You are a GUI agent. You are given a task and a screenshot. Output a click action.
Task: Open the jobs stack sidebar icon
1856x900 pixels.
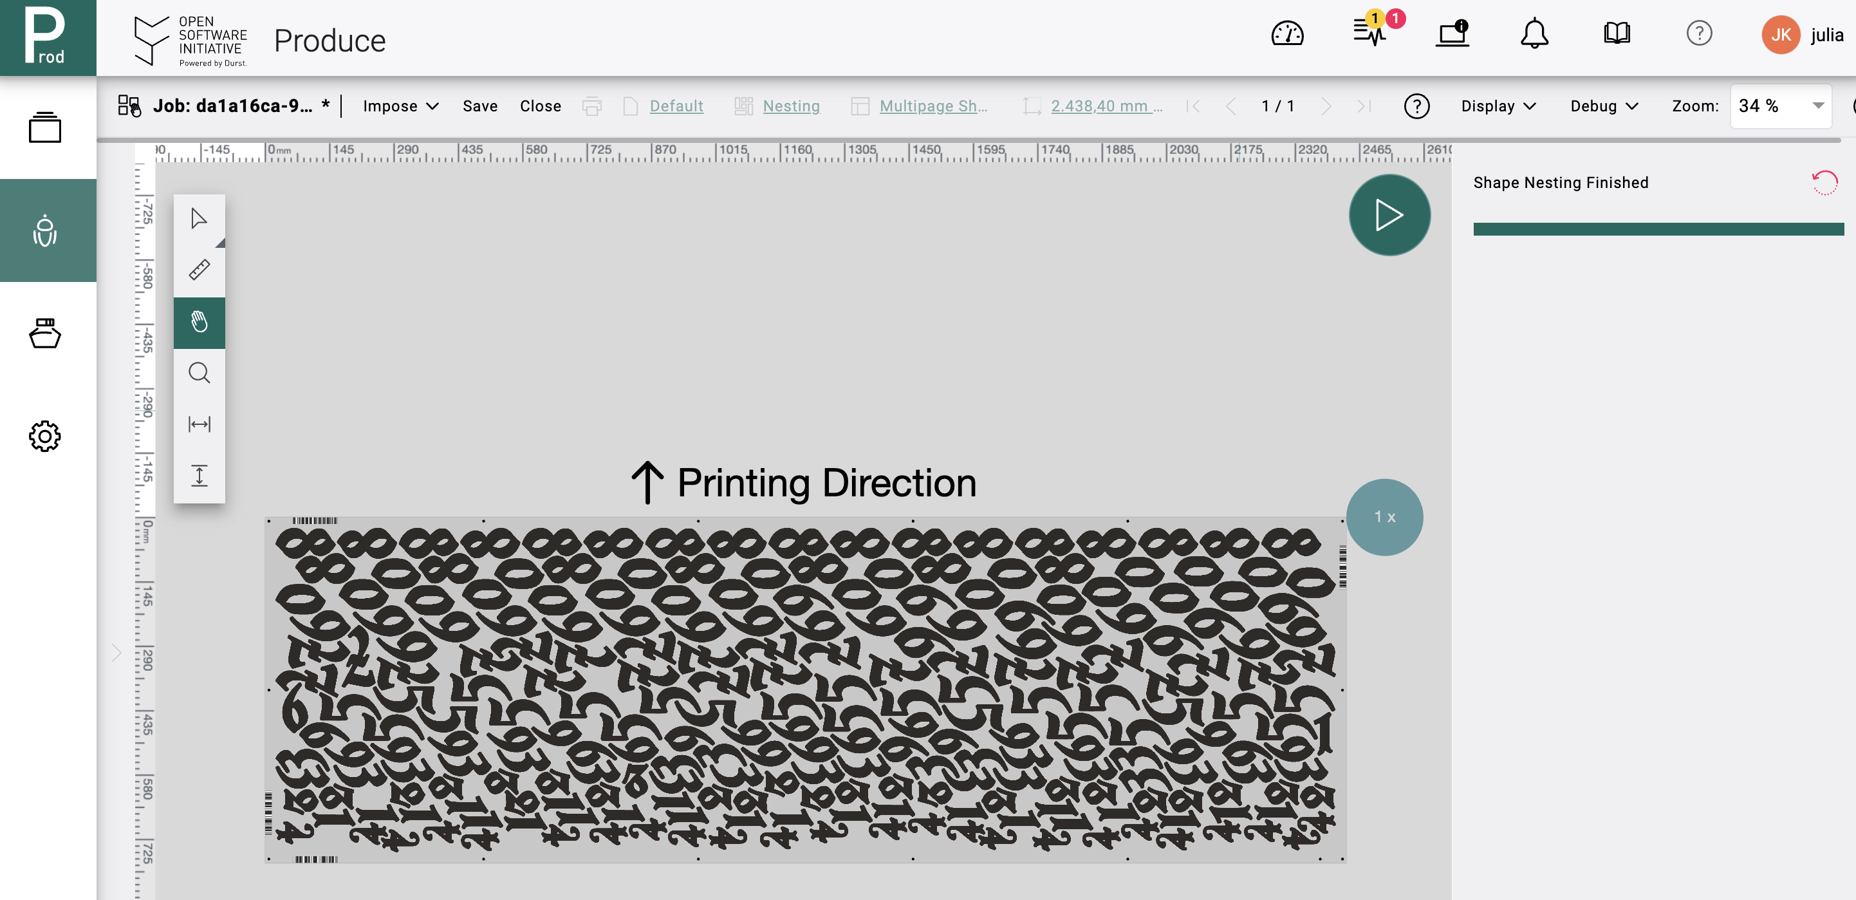point(44,127)
